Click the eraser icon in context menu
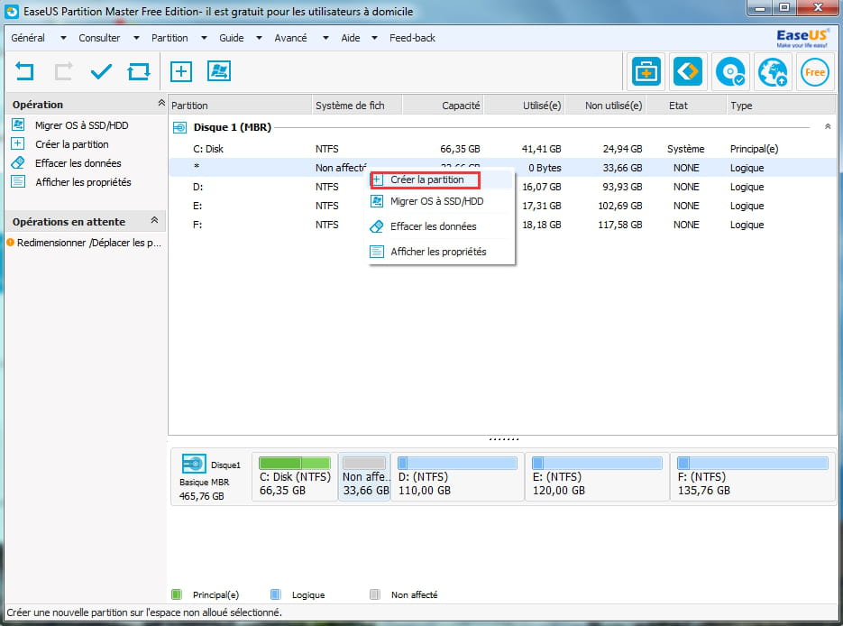Image resolution: width=843 pixels, height=626 pixels. click(x=377, y=226)
